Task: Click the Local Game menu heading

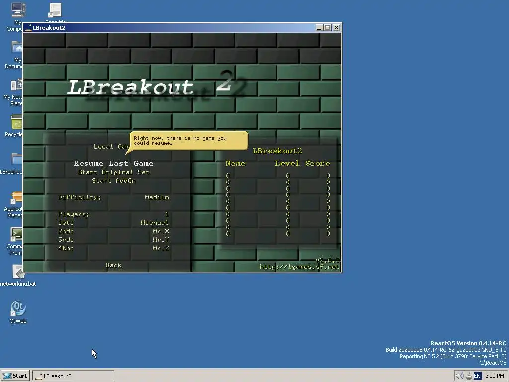Action: (x=111, y=147)
